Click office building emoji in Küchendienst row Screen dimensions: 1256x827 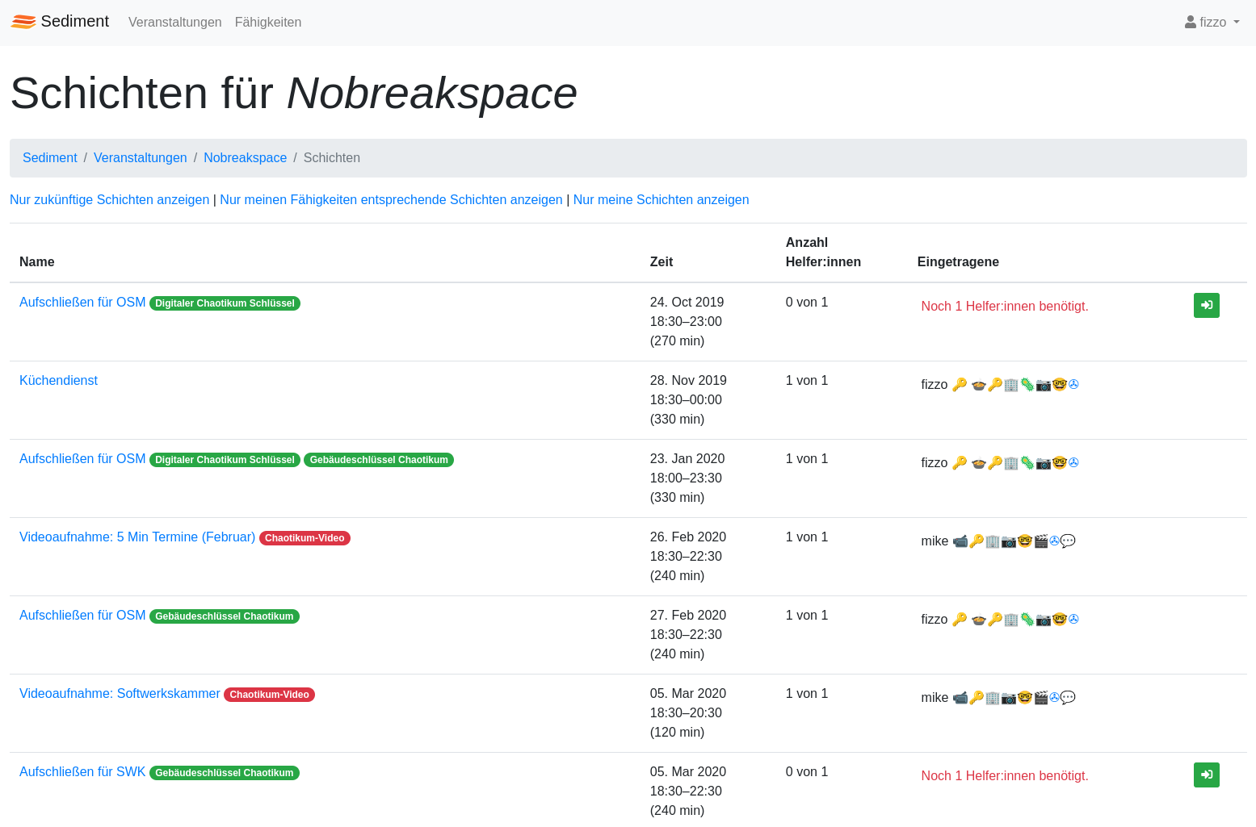(1011, 385)
